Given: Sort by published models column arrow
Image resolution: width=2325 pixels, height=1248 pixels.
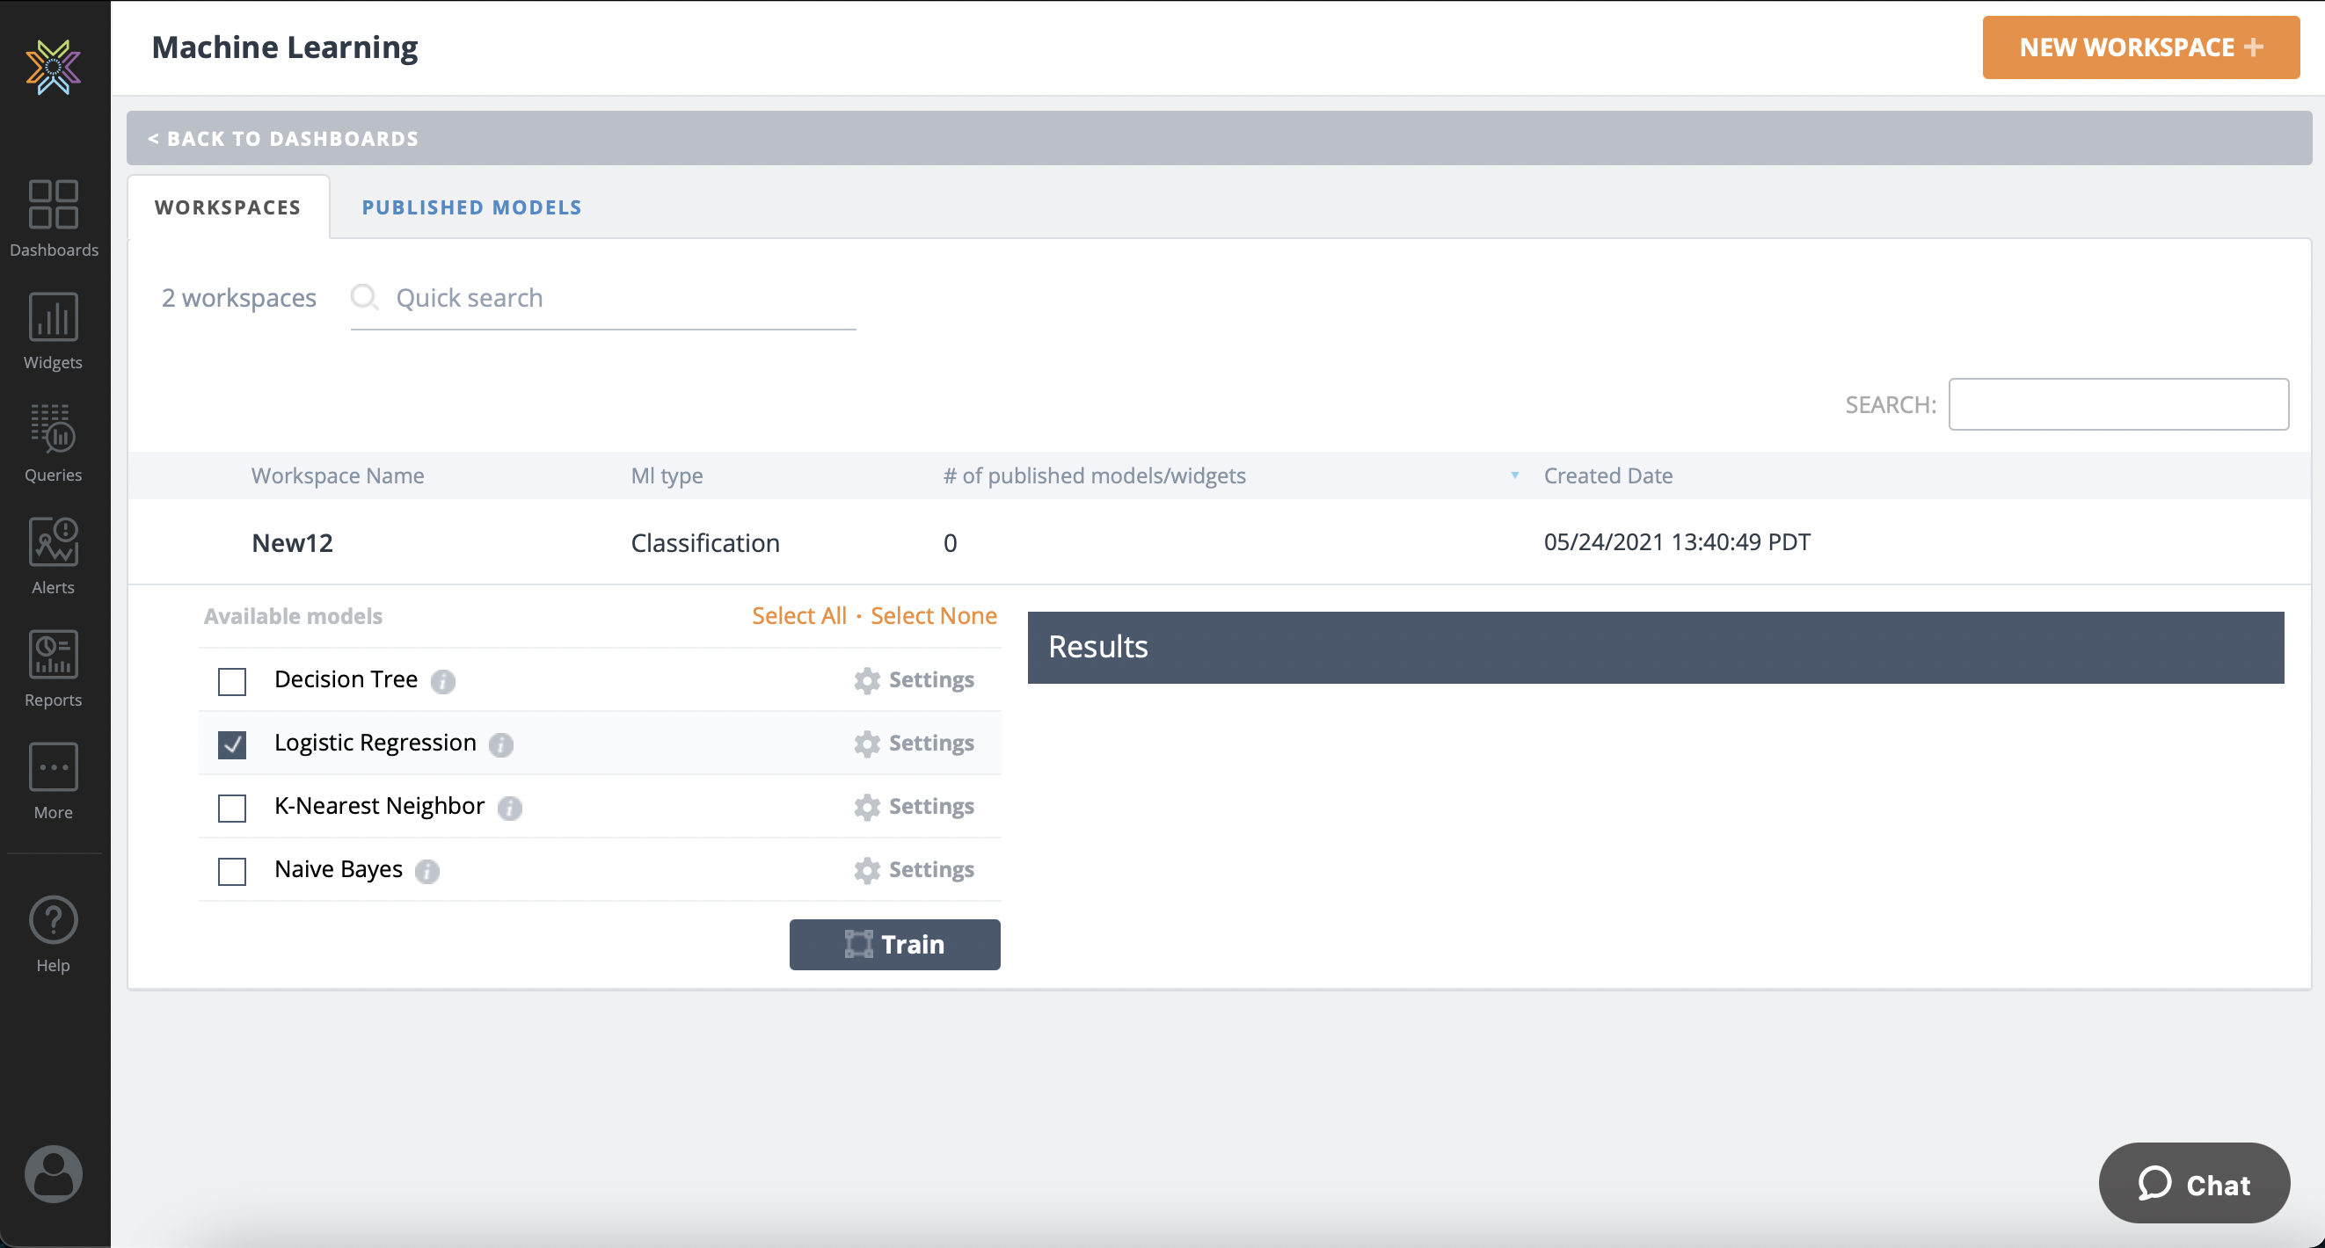Looking at the screenshot, I should [x=1514, y=475].
